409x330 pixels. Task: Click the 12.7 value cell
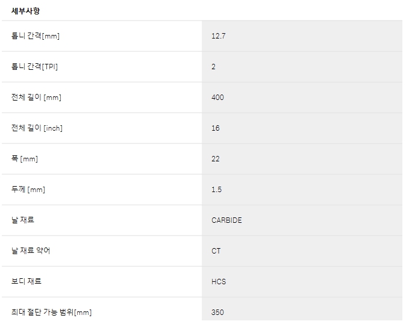click(x=302, y=36)
